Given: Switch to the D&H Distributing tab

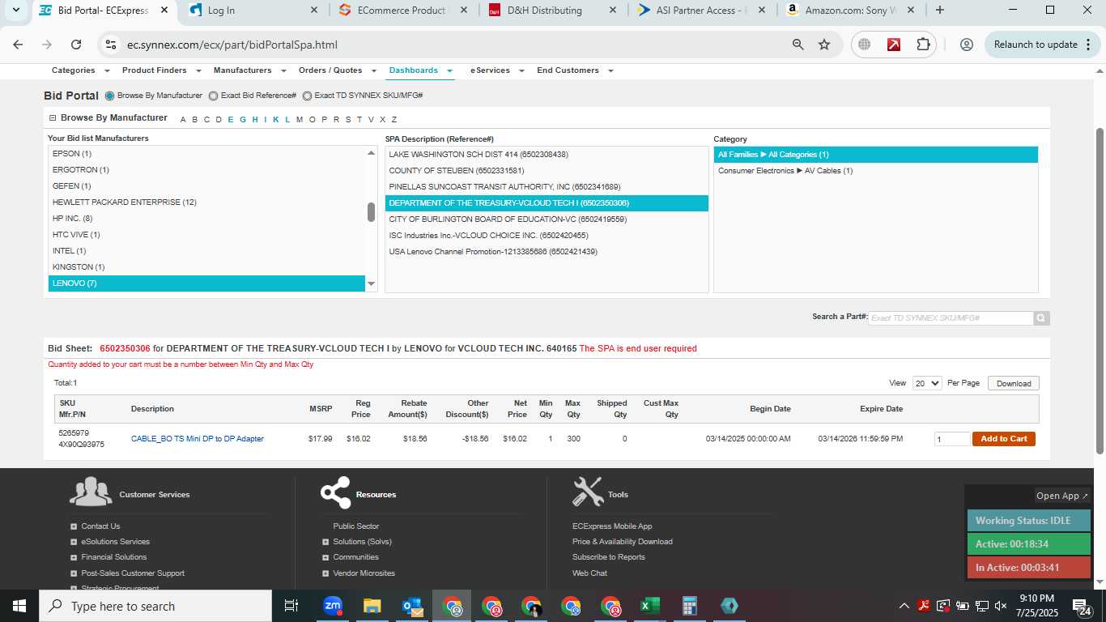Looking at the screenshot, I should tap(553, 11).
